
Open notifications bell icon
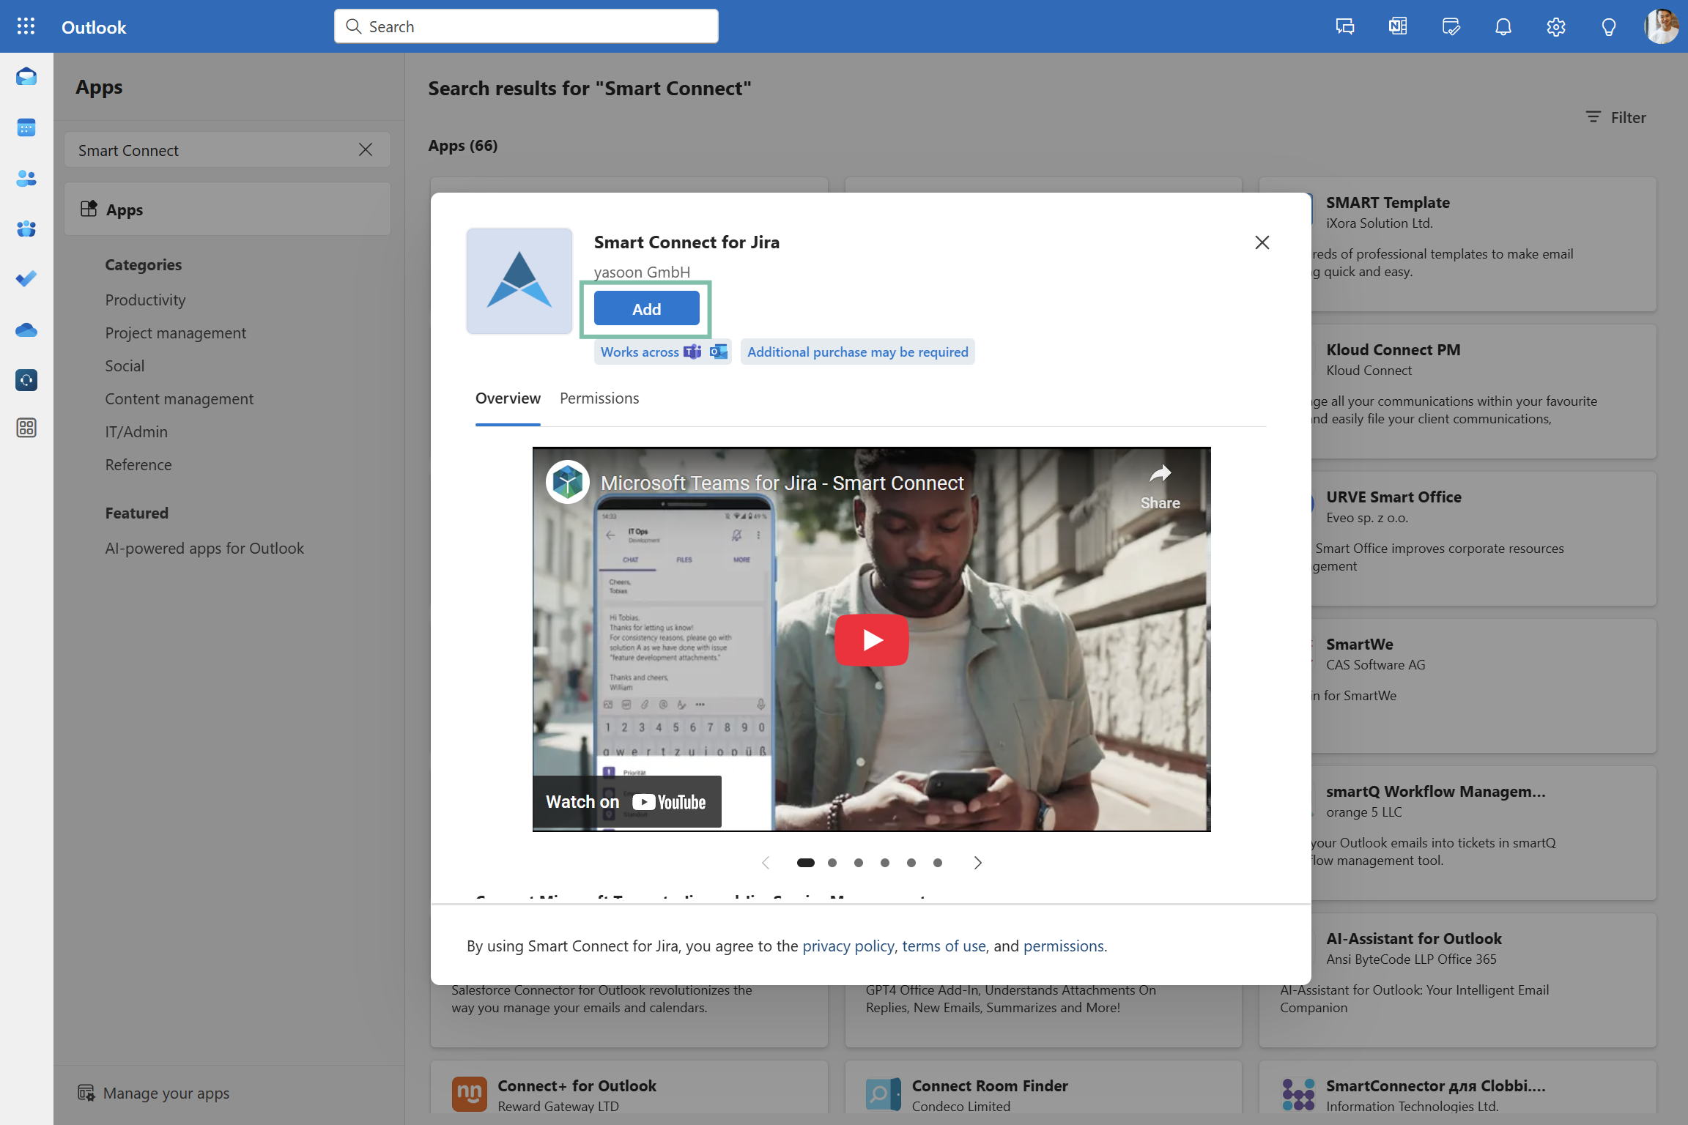coord(1503,27)
